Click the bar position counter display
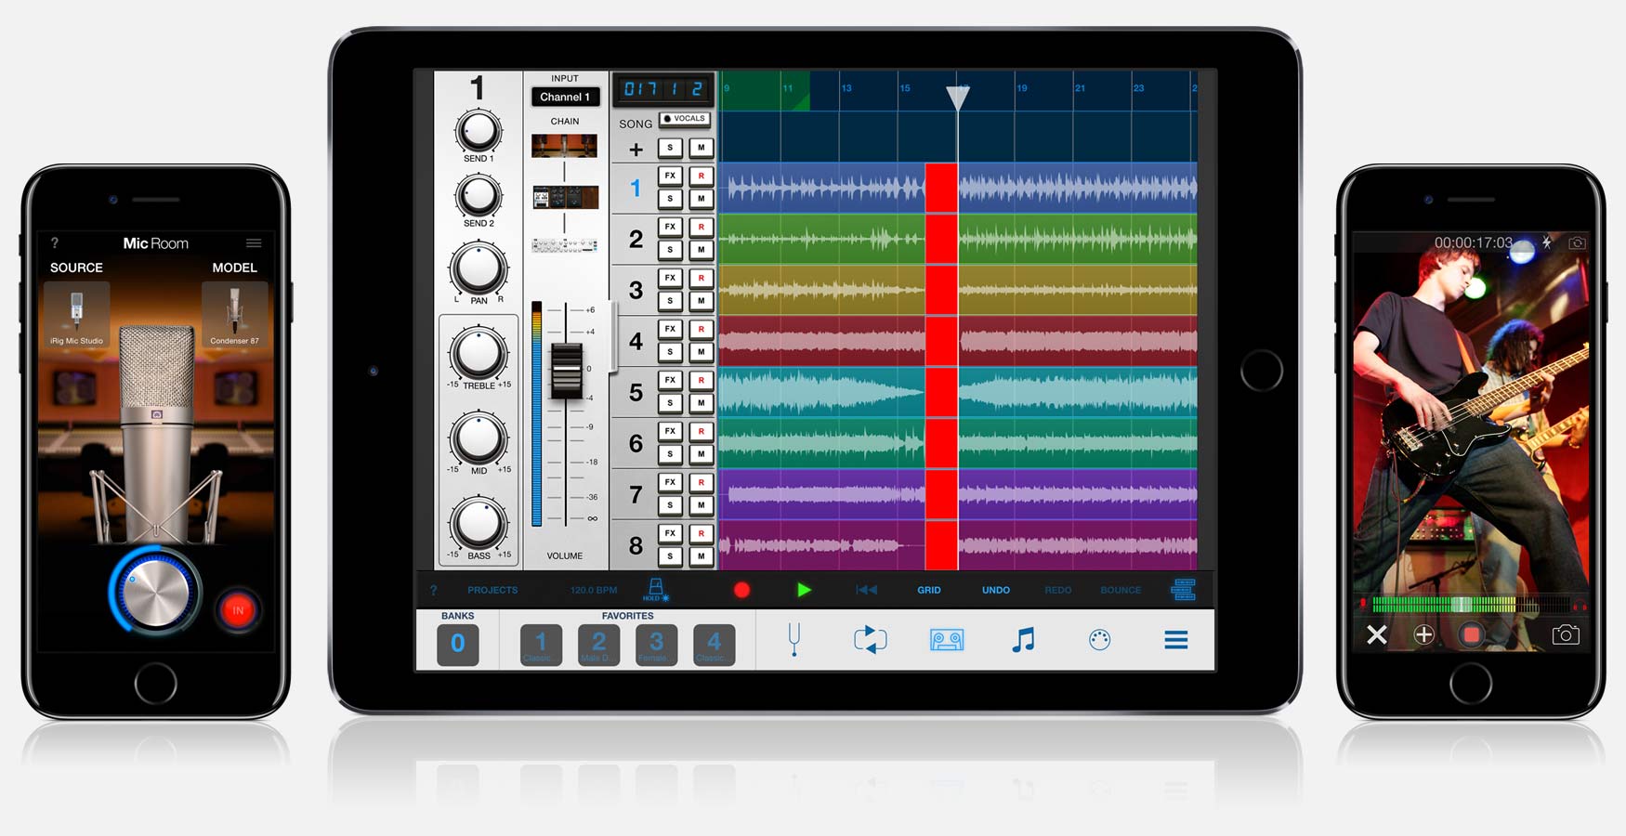The width and height of the screenshot is (1626, 836). click(662, 88)
